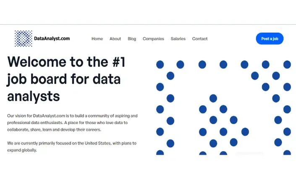
Task: Click the Post a job button
Action: pos(270,39)
